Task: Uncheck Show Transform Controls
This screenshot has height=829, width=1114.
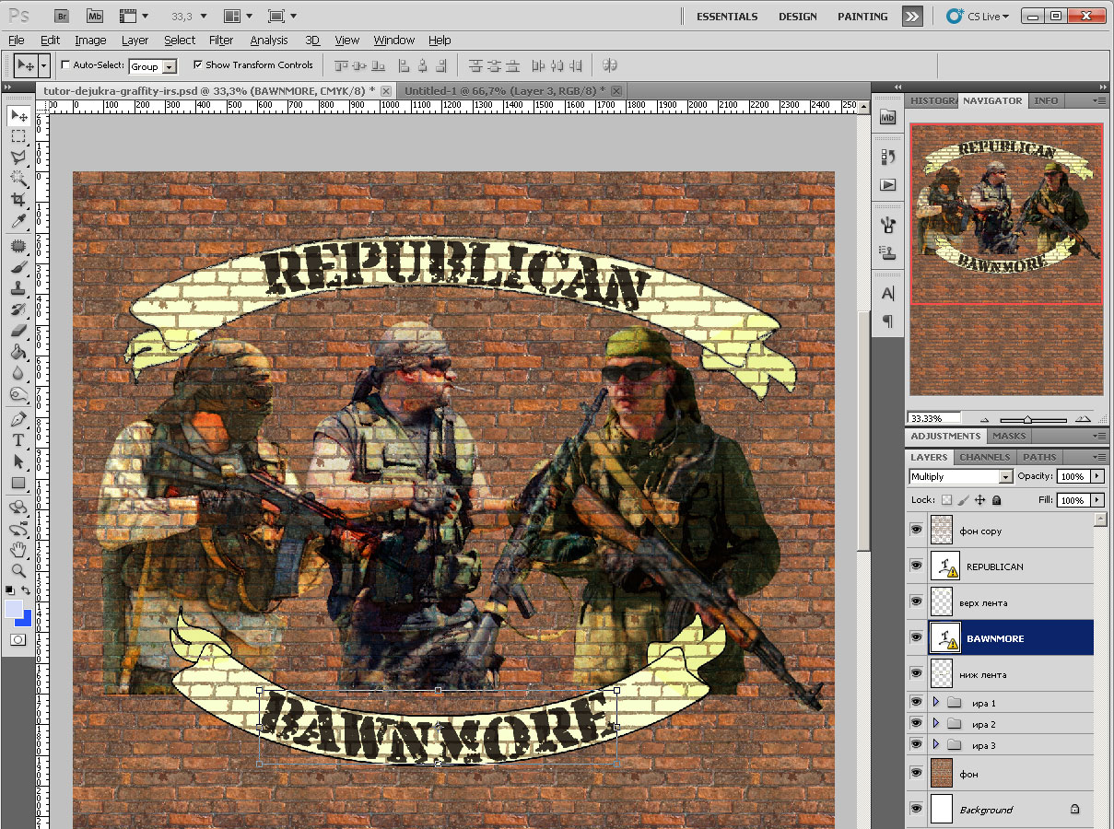Action: pyautogui.click(x=198, y=65)
